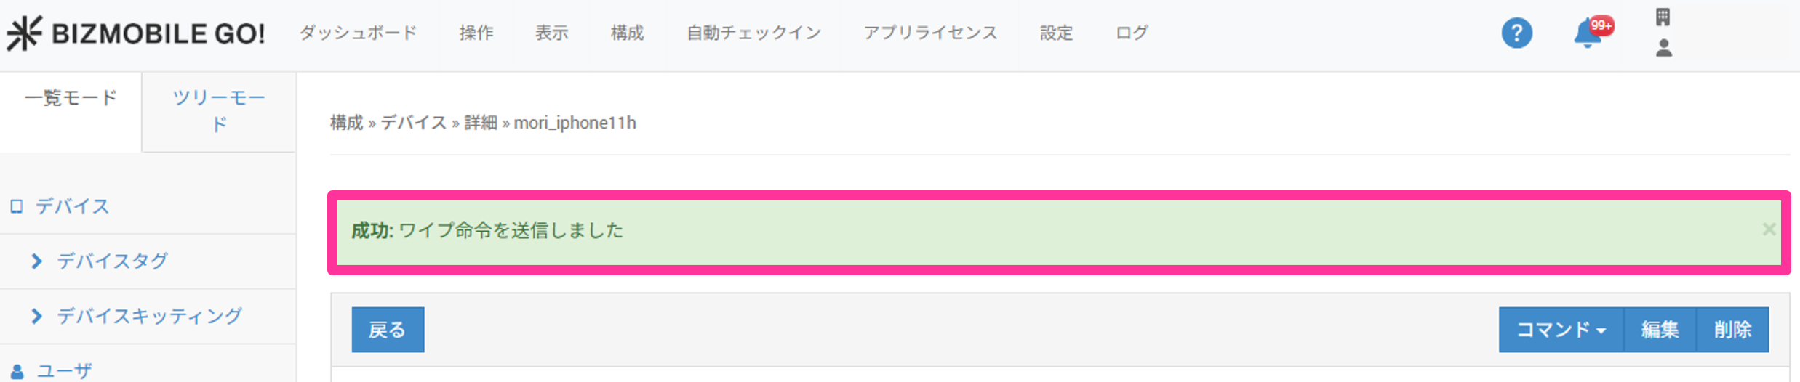Viewport: 1800px width, 382px height.
Task: Expand the デバイスタグ chevron
Action: [36, 261]
